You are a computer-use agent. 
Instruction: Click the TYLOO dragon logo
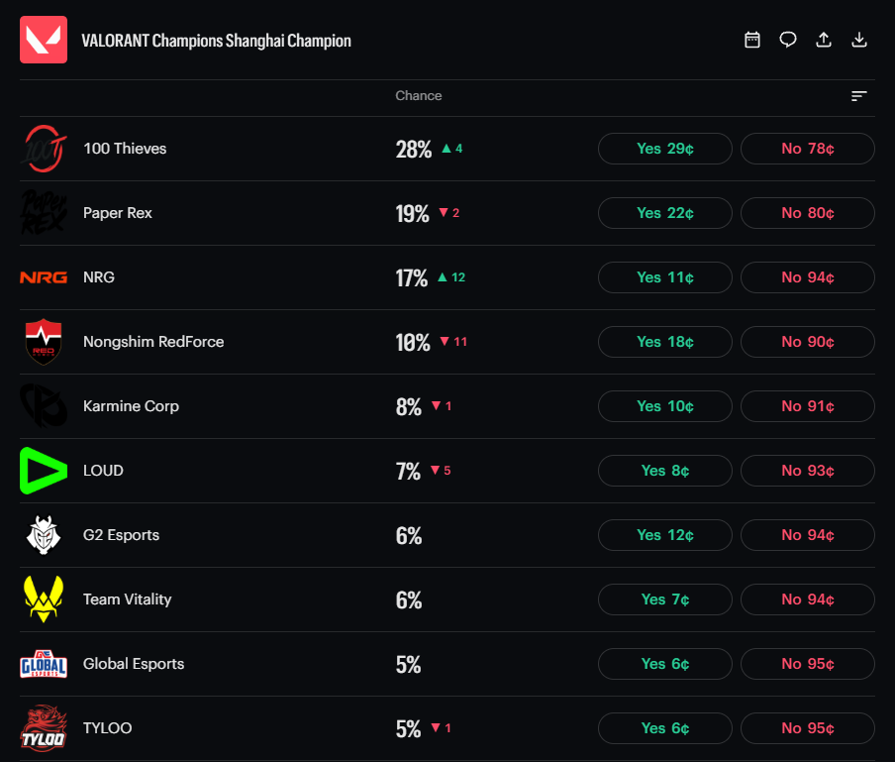click(x=44, y=728)
